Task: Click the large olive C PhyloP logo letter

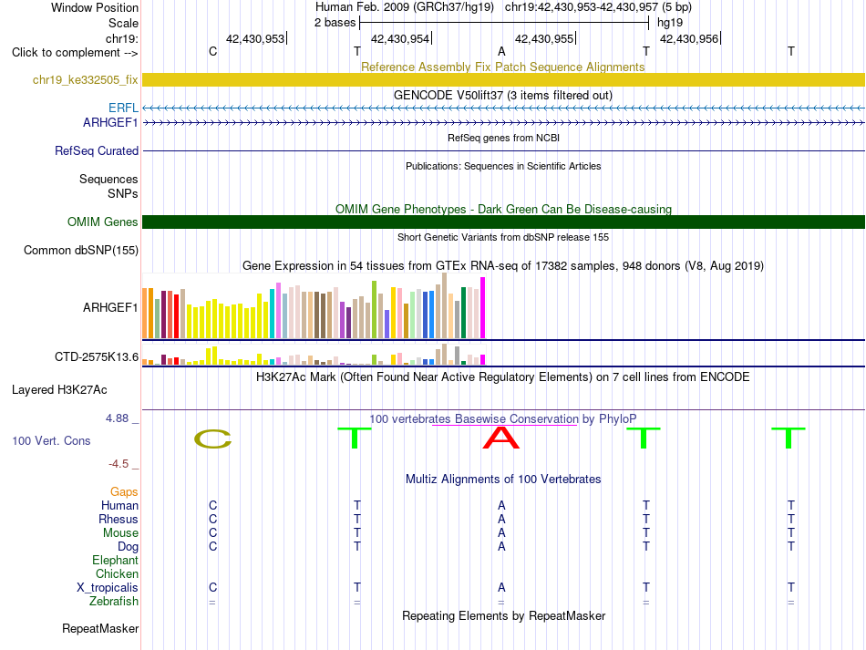Action: (212, 439)
